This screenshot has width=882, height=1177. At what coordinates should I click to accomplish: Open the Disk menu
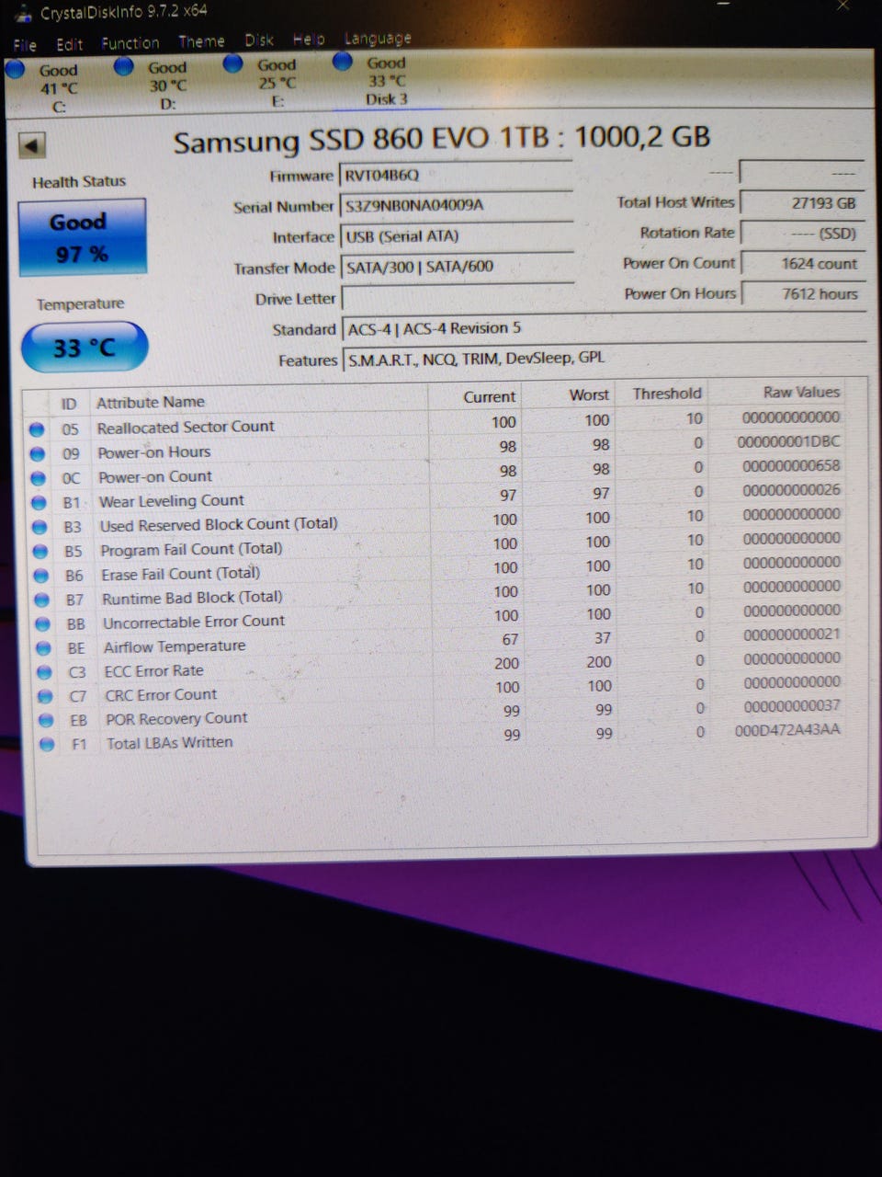pos(259,40)
